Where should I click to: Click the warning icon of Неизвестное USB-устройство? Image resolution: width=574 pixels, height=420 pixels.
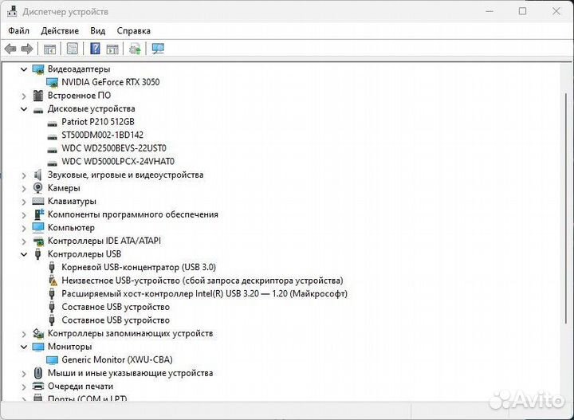[53, 281]
